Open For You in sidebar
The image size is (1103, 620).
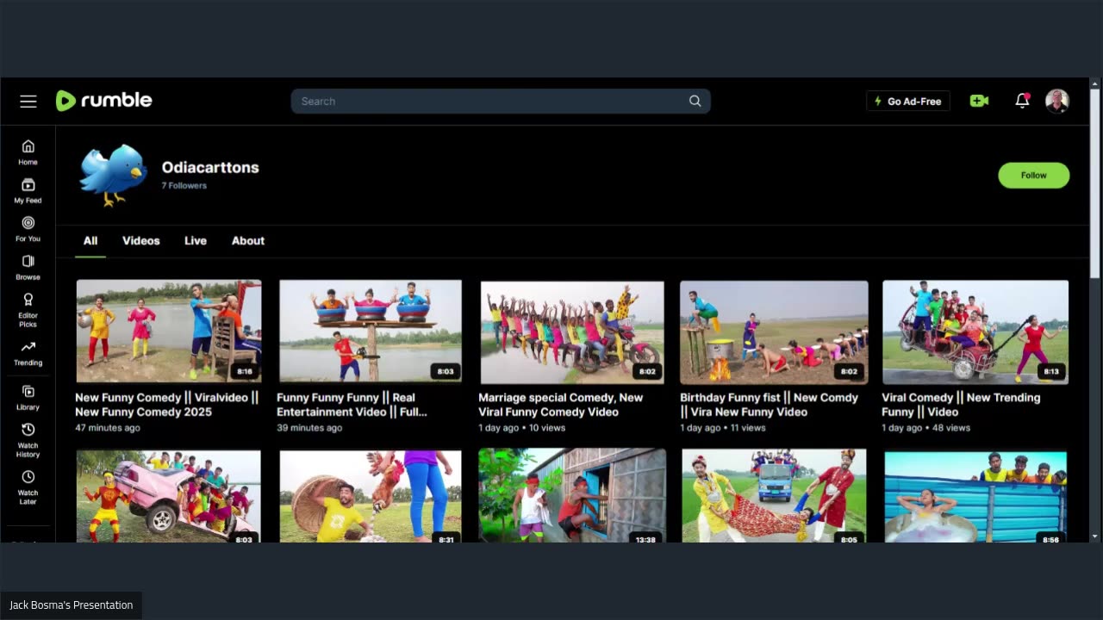pyautogui.click(x=28, y=229)
